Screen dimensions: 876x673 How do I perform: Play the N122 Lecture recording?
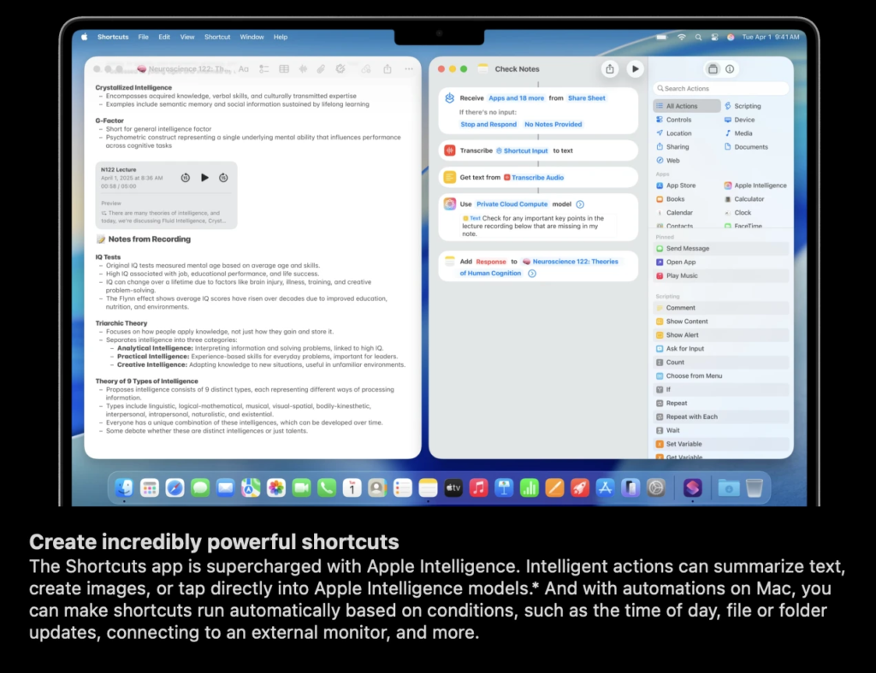click(204, 177)
